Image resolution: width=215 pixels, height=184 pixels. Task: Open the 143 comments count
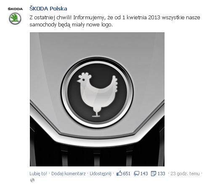tap(144, 174)
